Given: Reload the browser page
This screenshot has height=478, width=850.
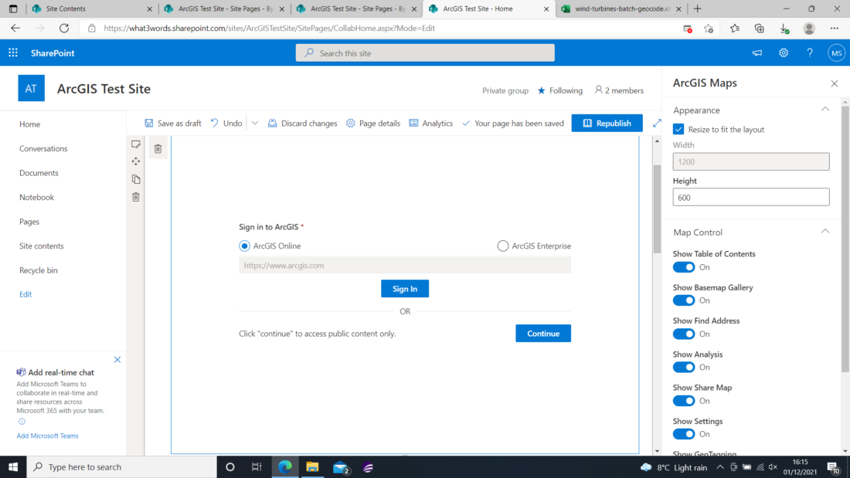Looking at the screenshot, I should 64,28.
